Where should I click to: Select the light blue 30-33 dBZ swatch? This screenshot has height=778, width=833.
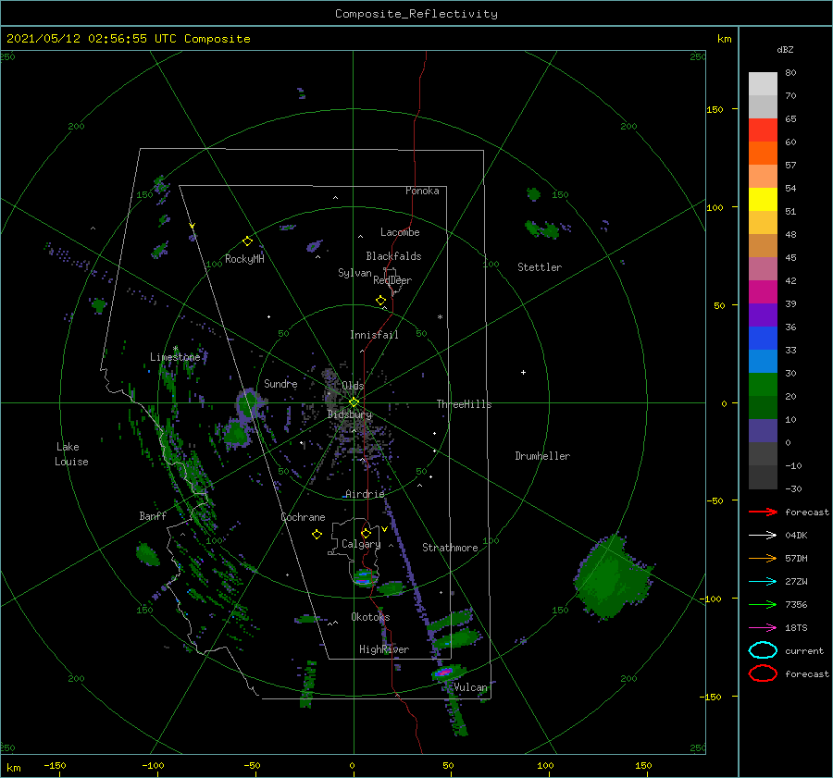[x=763, y=361]
